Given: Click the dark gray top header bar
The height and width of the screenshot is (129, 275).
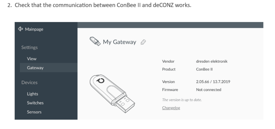Looking at the screenshot, I should pos(170,25).
